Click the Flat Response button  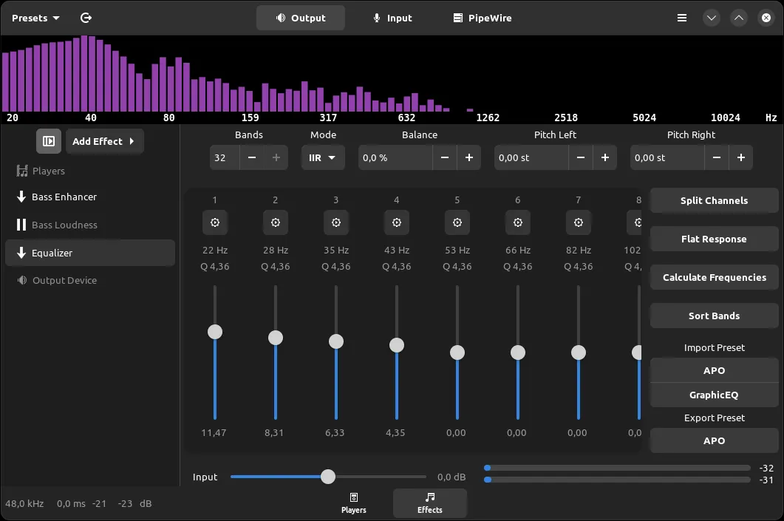coord(714,239)
